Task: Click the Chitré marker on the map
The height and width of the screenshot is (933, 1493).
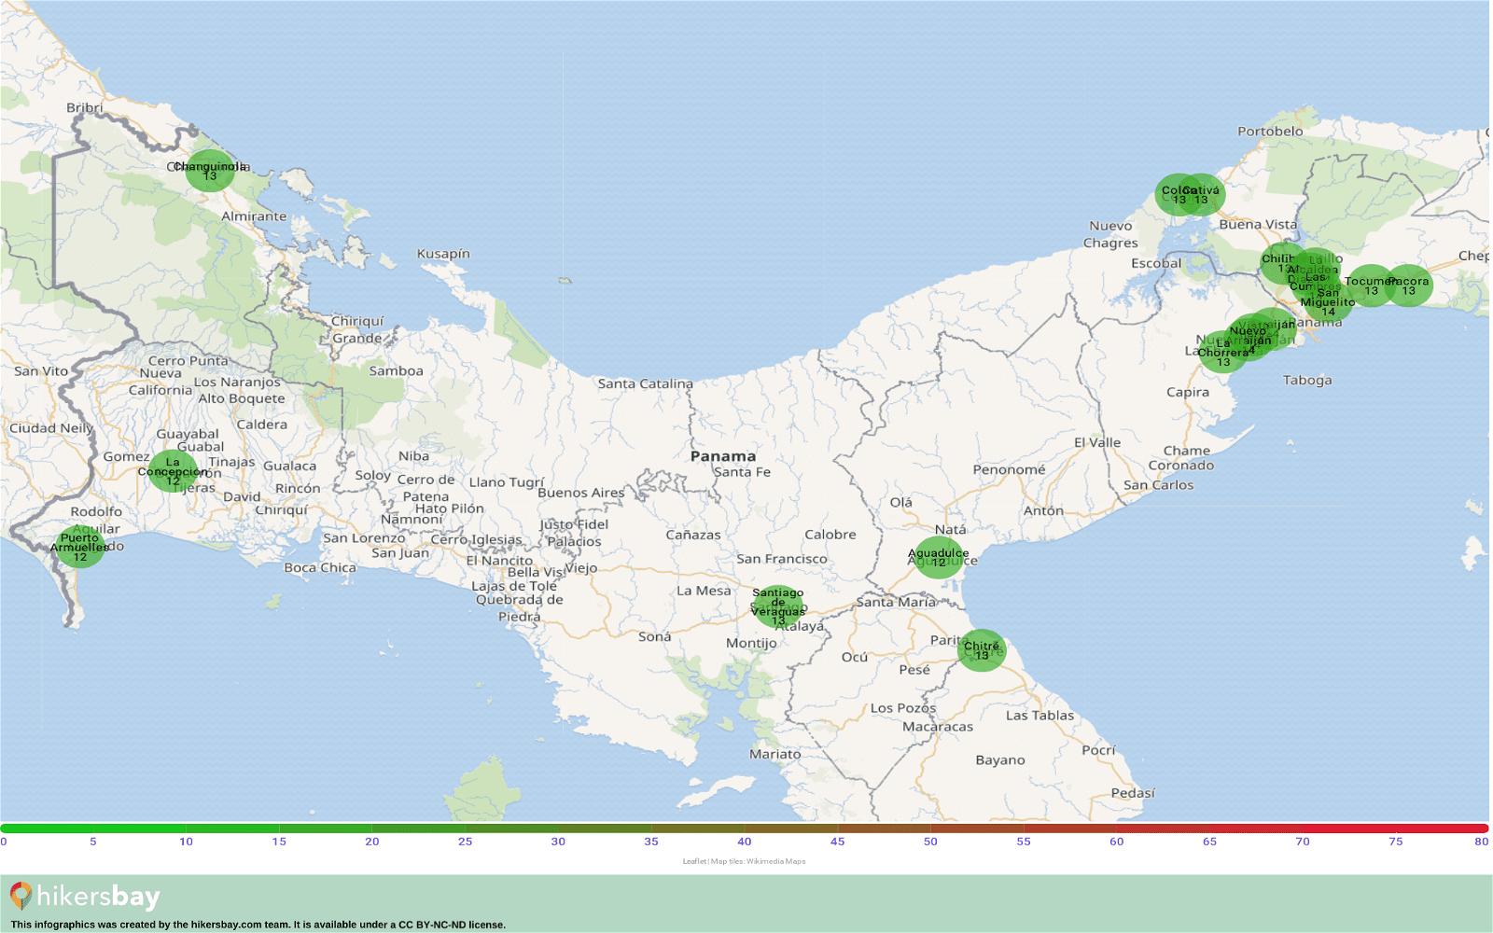Action: 981,650
